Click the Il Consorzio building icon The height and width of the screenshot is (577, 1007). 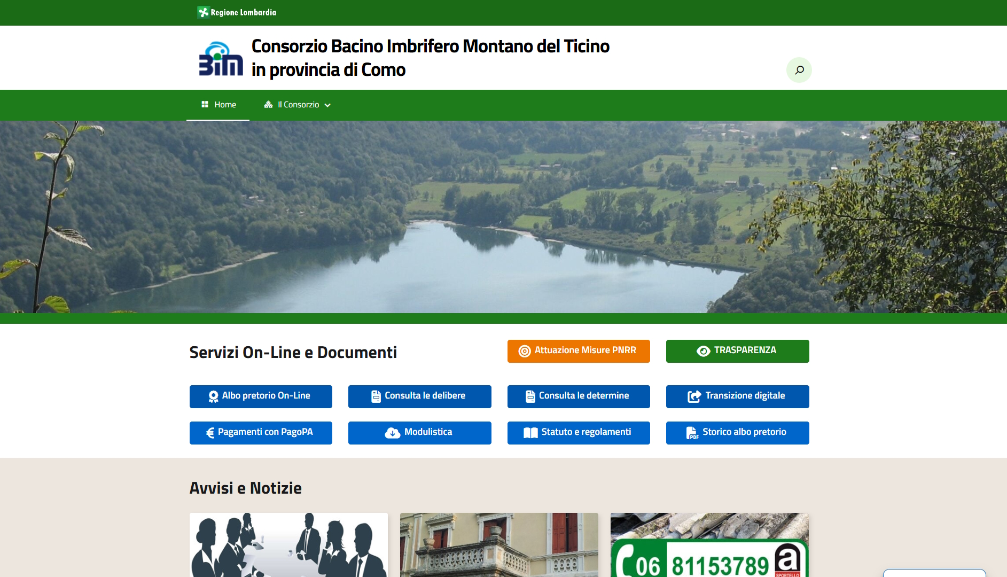point(268,105)
